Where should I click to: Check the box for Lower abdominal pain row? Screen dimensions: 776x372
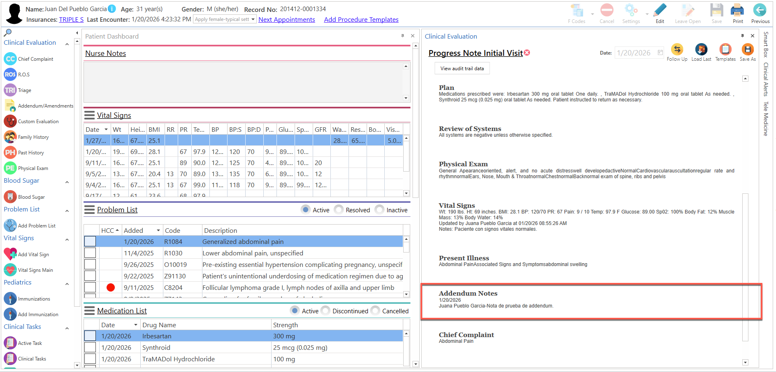click(x=90, y=253)
